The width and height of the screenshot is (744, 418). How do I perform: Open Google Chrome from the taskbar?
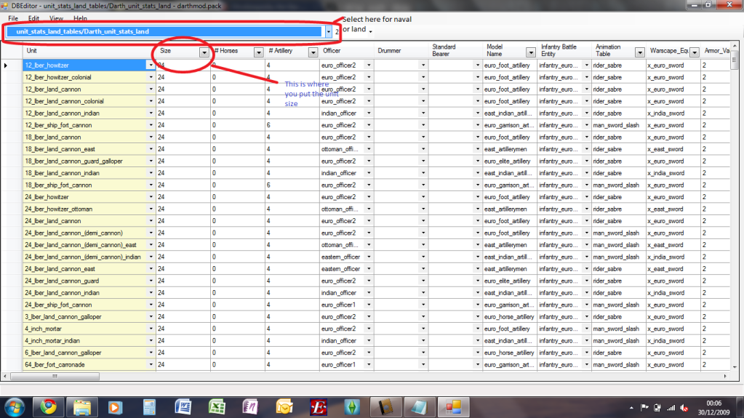click(48, 405)
